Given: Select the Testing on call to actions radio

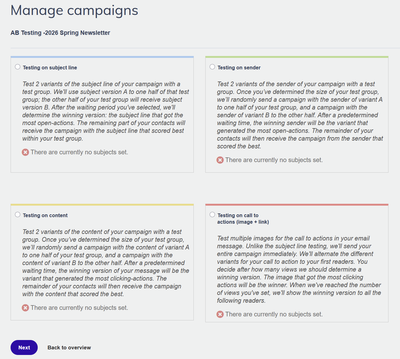Looking at the screenshot, I should click(212, 215).
